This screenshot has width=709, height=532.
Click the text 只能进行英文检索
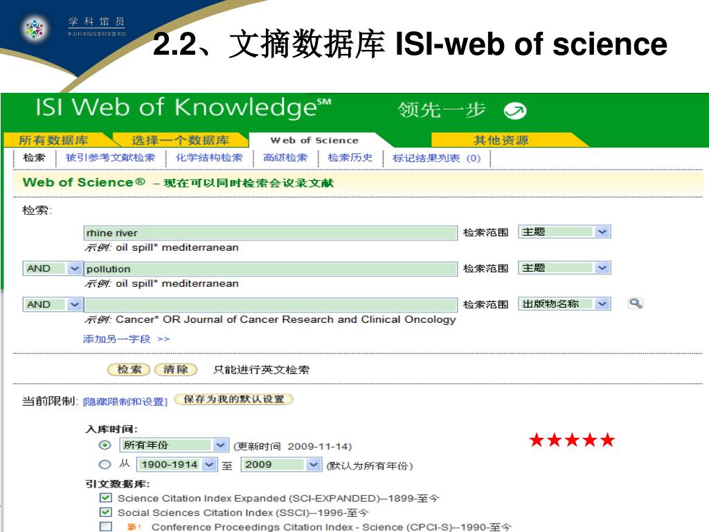tap(261, 370)
